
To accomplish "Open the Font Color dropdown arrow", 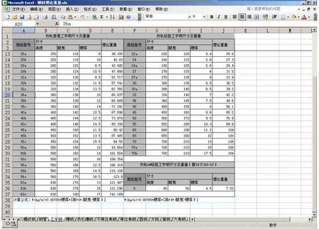I will (309, 17).
